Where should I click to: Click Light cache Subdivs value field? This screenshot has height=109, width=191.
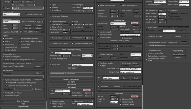[x=113, y=96]
